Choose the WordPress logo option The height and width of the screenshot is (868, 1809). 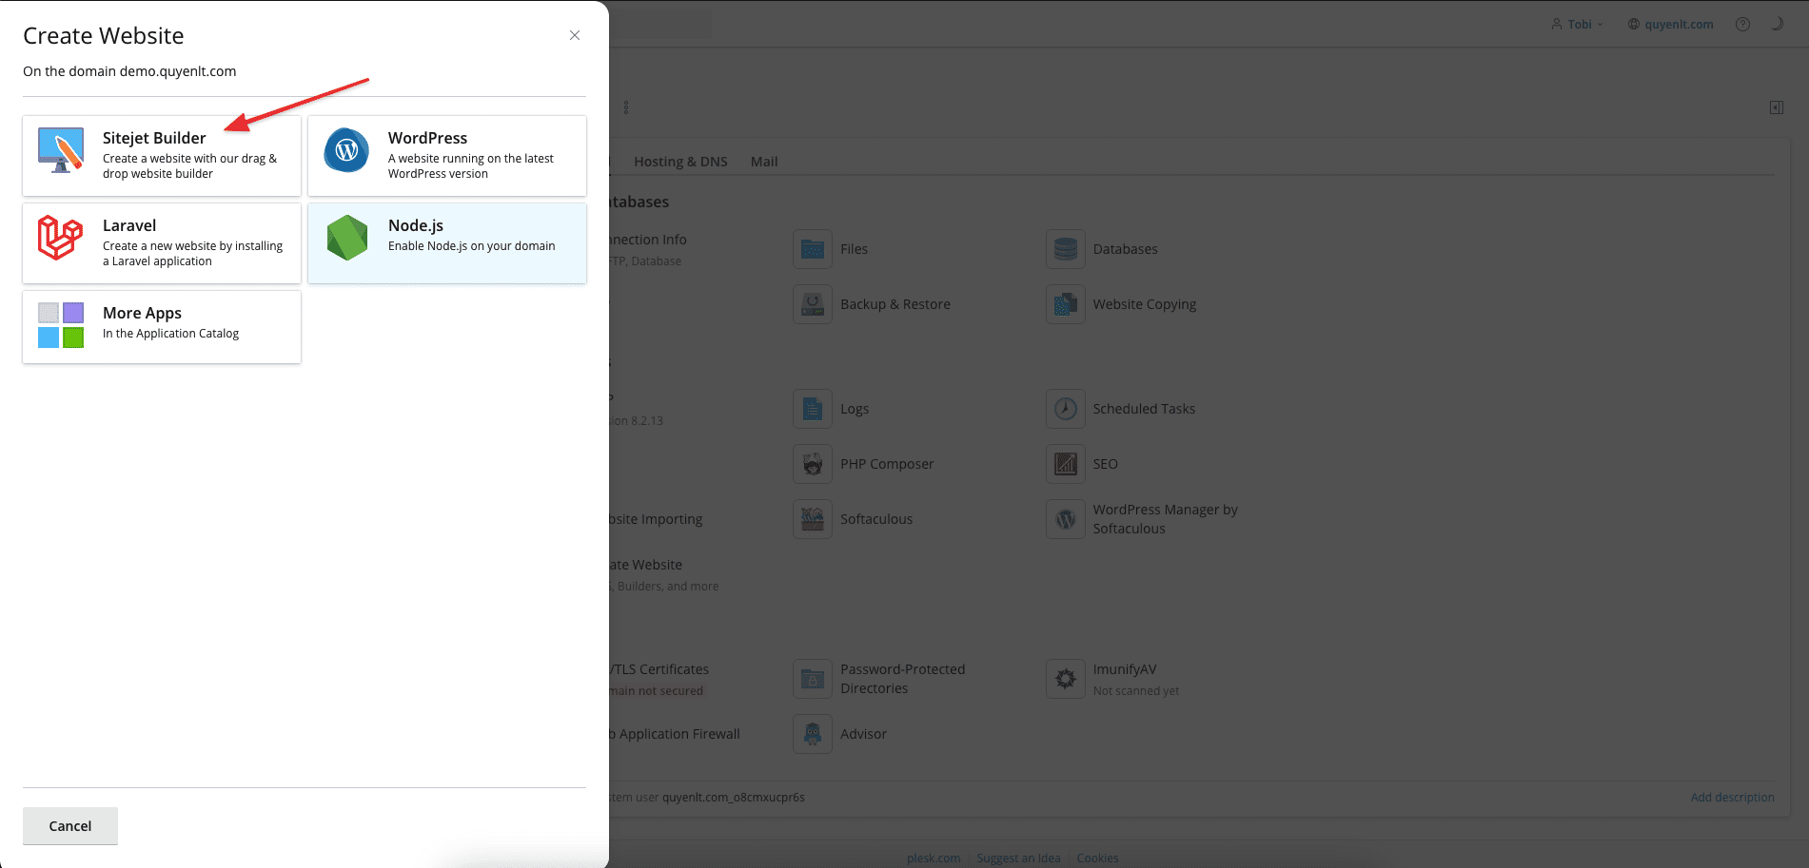click(346, 150)
